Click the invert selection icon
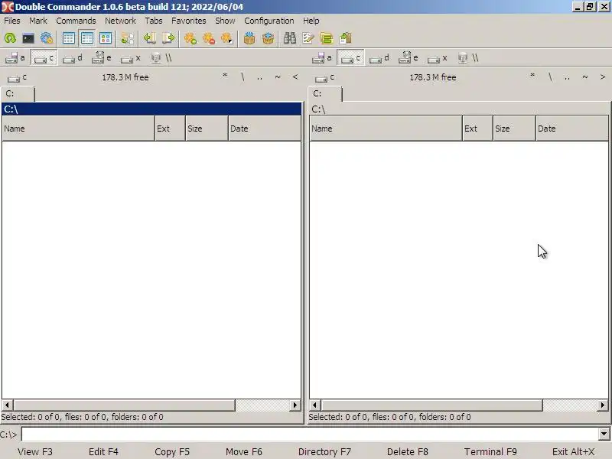The image size is (612, 459). [x=227, y=38]
